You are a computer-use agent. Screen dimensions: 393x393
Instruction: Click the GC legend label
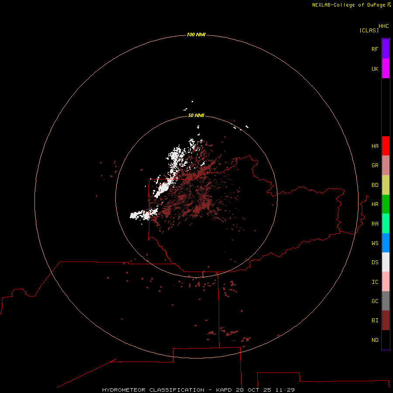pyautogui.click(x=375, y=301)
